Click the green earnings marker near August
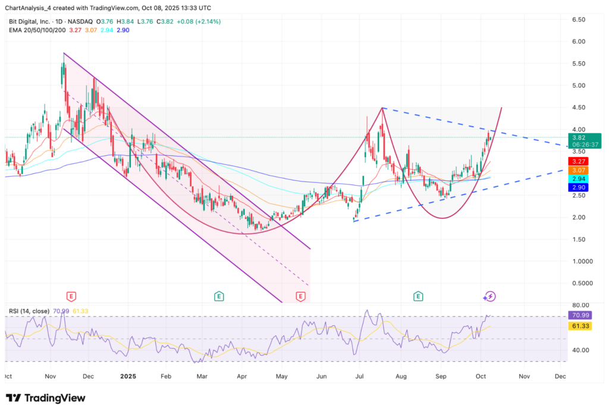Viewport: 609px width, 413px height. pyautogui.click(x=419, y=296)
